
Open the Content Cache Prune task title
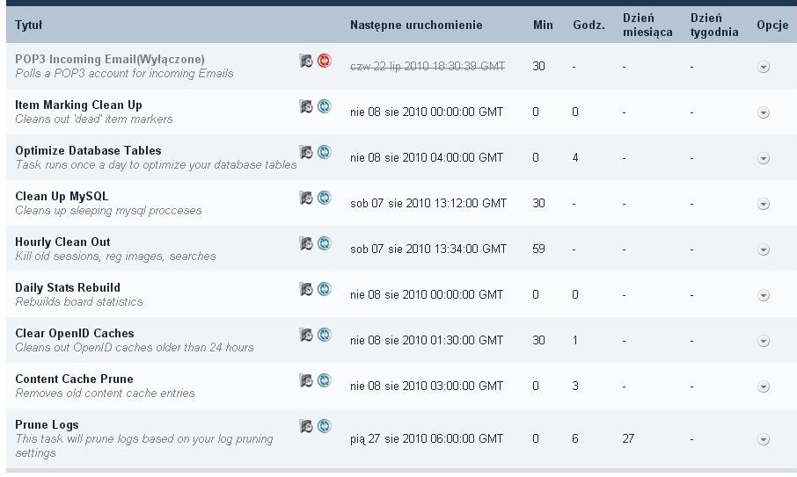74,379
